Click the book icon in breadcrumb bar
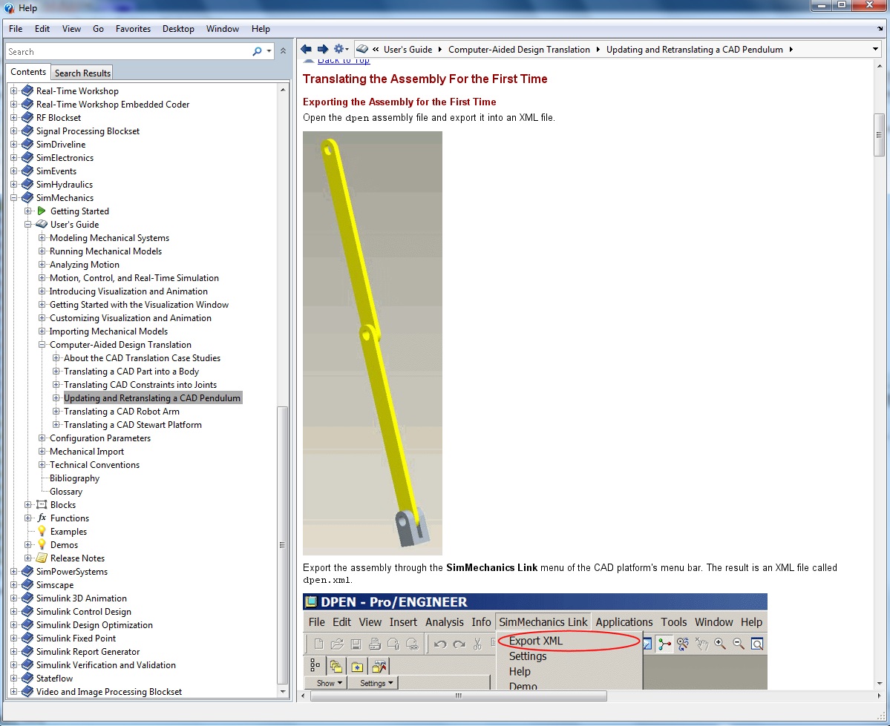 (362, 50)
